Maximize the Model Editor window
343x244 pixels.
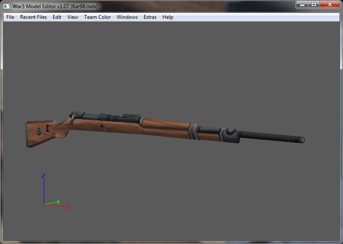314,4
